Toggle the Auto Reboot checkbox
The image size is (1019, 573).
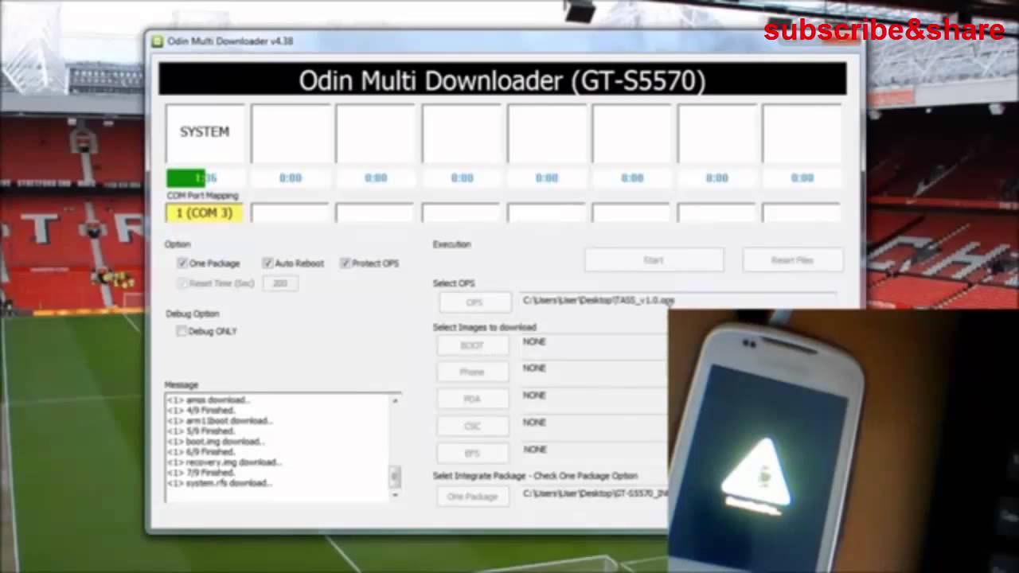[268, 263]
